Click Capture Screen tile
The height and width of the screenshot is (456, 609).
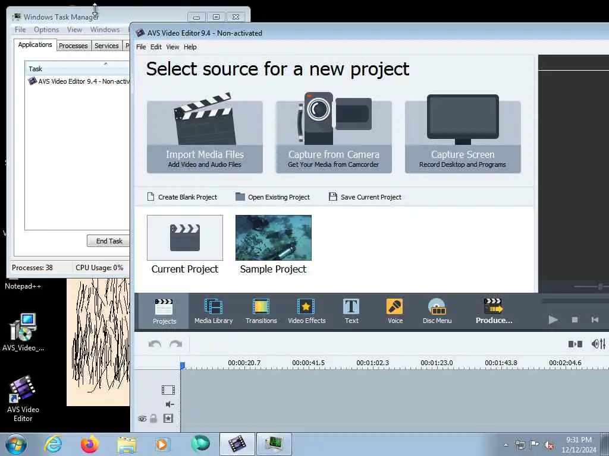click(463, 132)
